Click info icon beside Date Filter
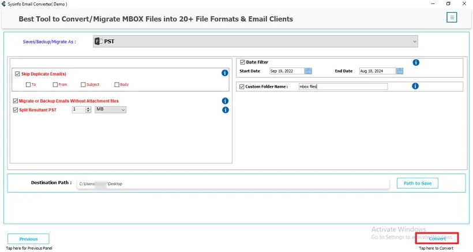Image resolution: width=473 pixels, height=252 pixels. (x=415, y=62)
